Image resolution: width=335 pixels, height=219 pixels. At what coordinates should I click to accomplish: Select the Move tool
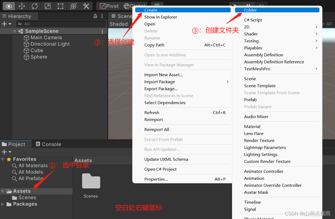point(22,6)
